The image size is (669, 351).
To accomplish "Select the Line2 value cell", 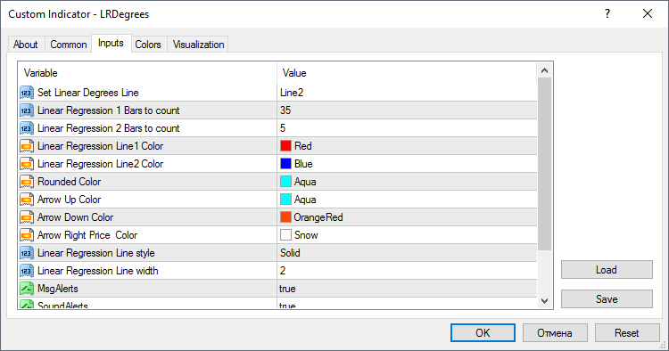I will coord(407,93).
